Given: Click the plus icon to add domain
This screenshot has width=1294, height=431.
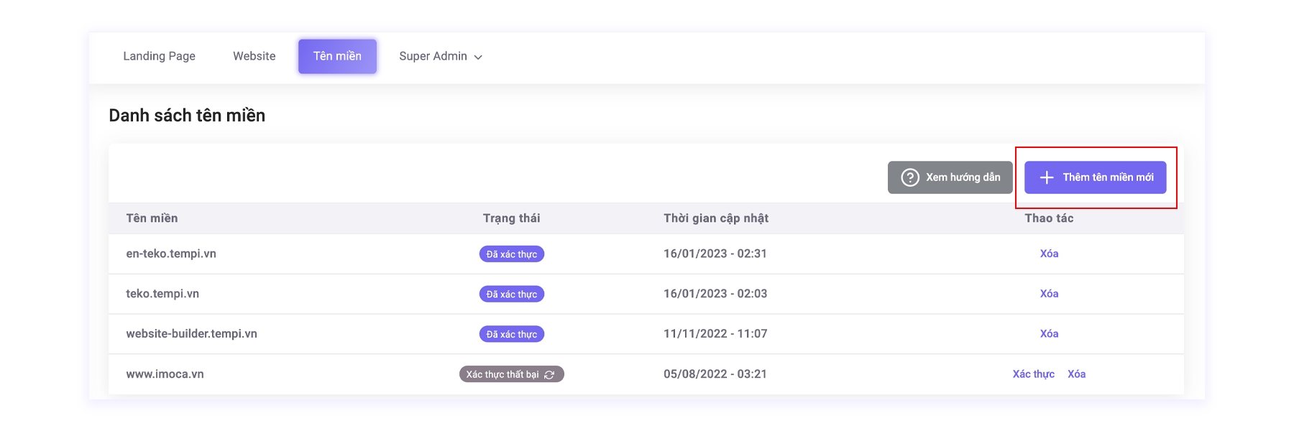Looking at the screenshot, I should point(1047,177).
